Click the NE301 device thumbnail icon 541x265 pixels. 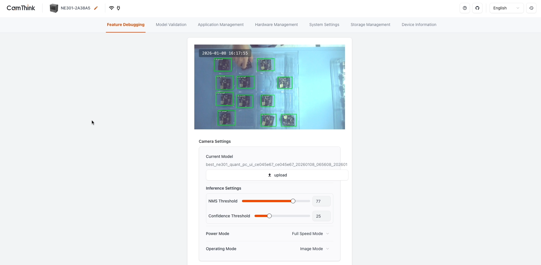54,8
